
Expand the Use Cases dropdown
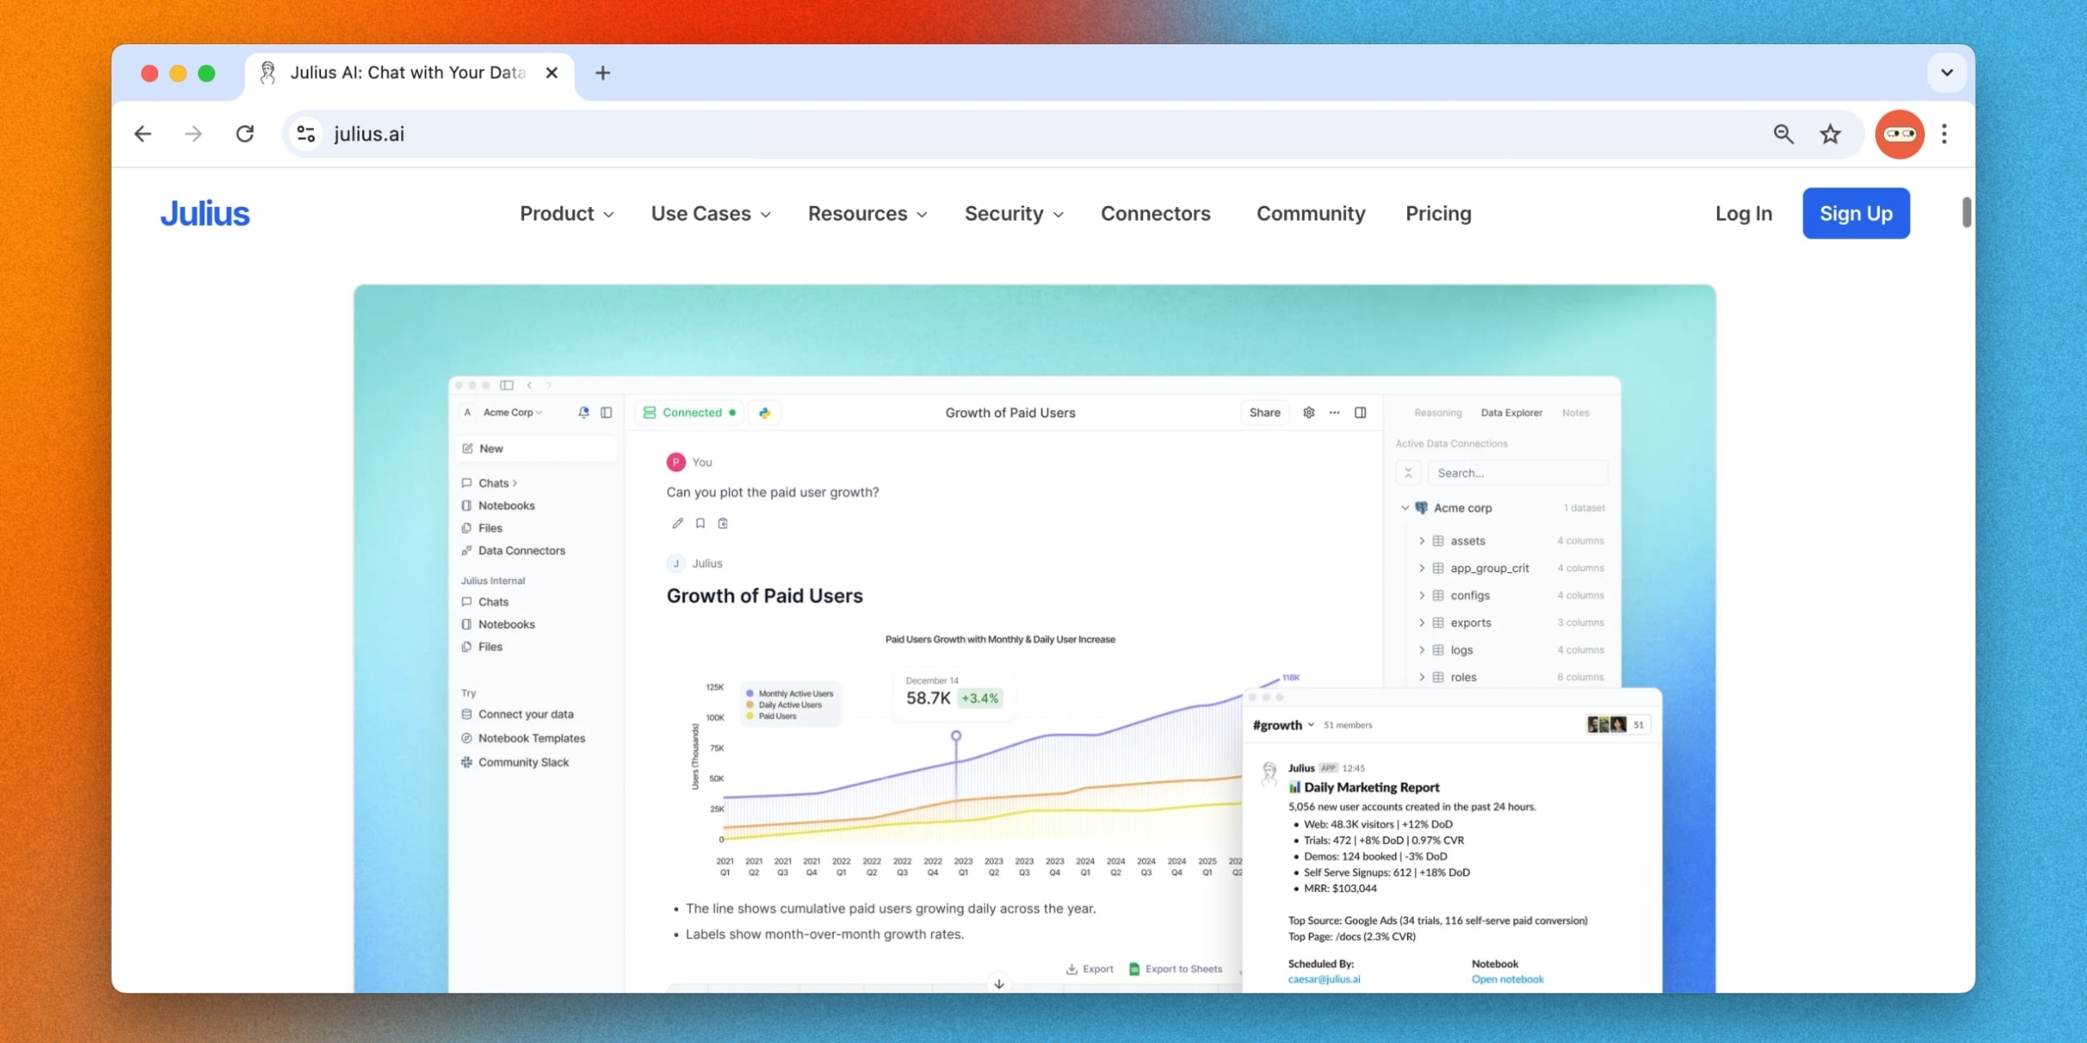point(710,213)
